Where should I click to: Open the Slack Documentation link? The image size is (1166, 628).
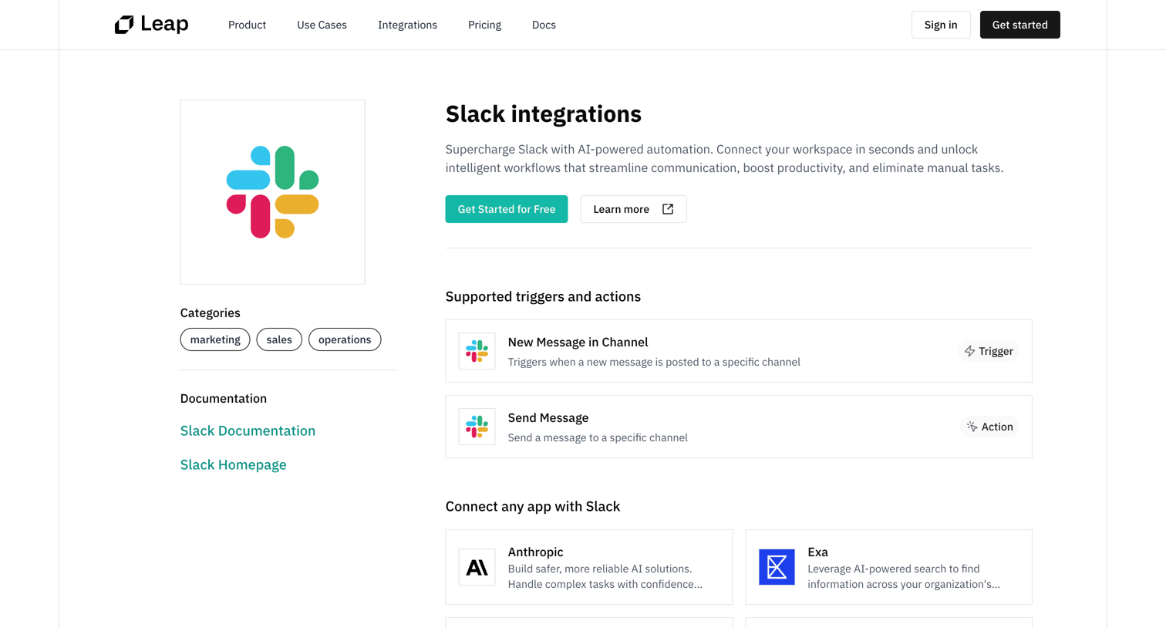pos(248,430)
